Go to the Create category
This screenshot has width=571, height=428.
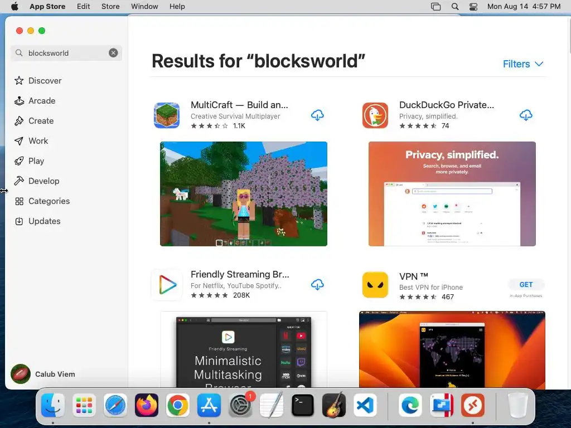point(34,121)
